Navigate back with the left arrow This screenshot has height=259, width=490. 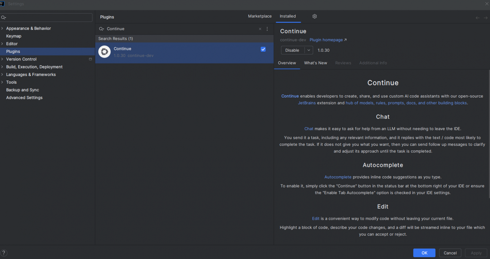click(x=477, y=18)
